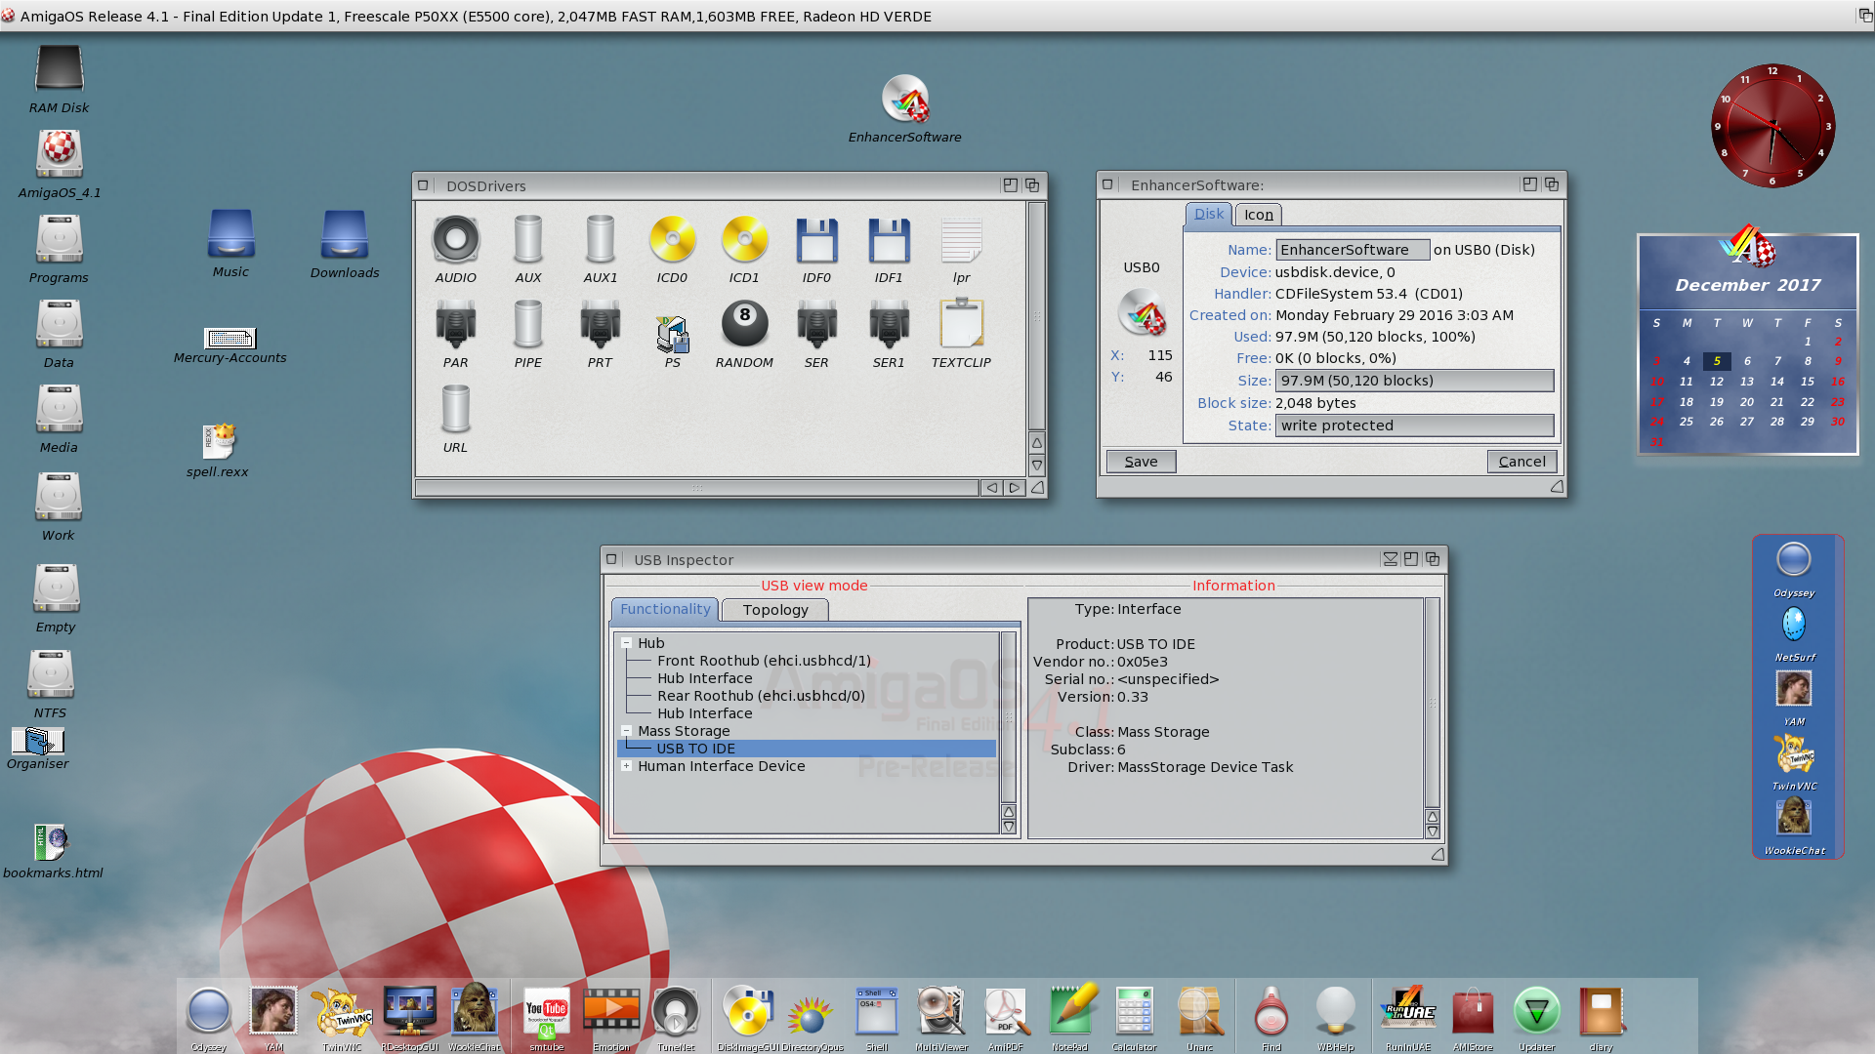The height and width of the screenshot is (1054, 1875).
Task: Collapse the Mass Storage tree node
Action: (x=626, y=731)
